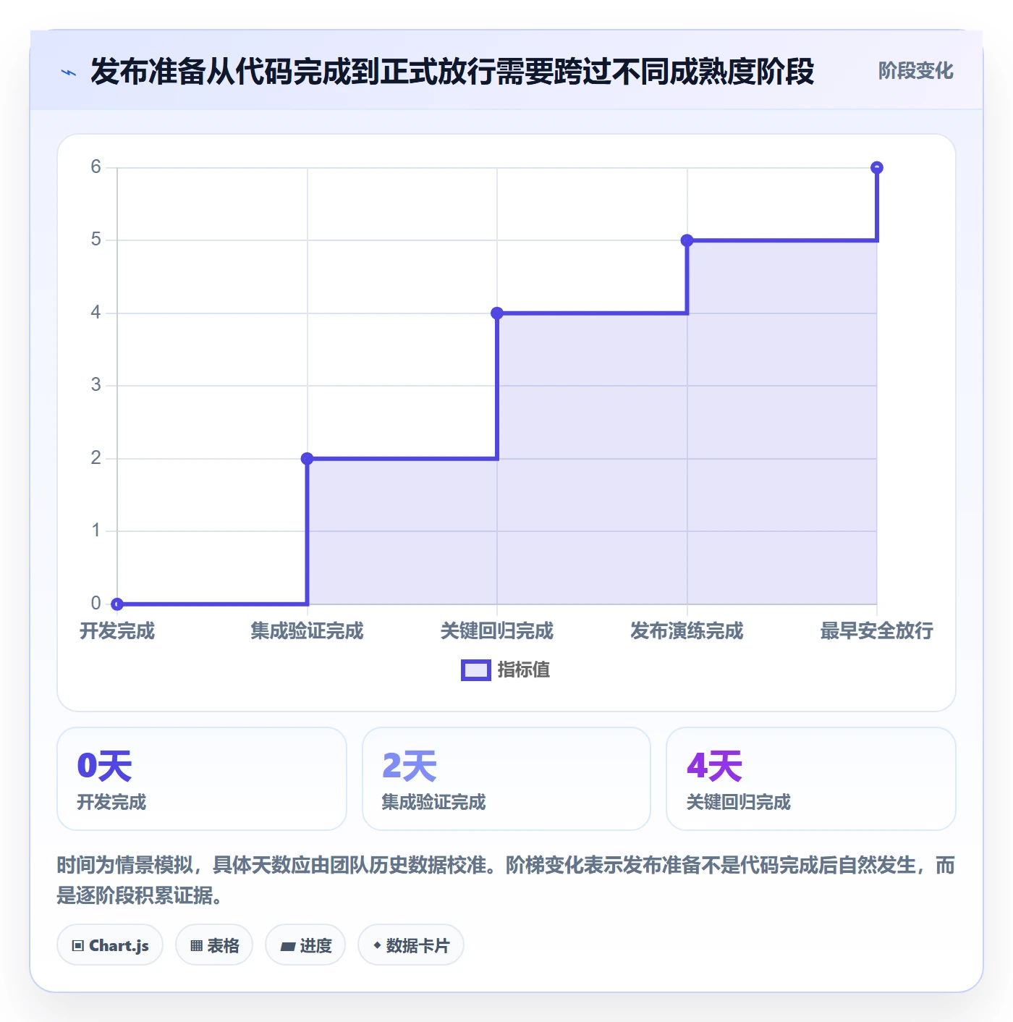Select the data point at 最早安全放行
The width and height of the screenshot is (1013, 1022).
coord(877,167)
